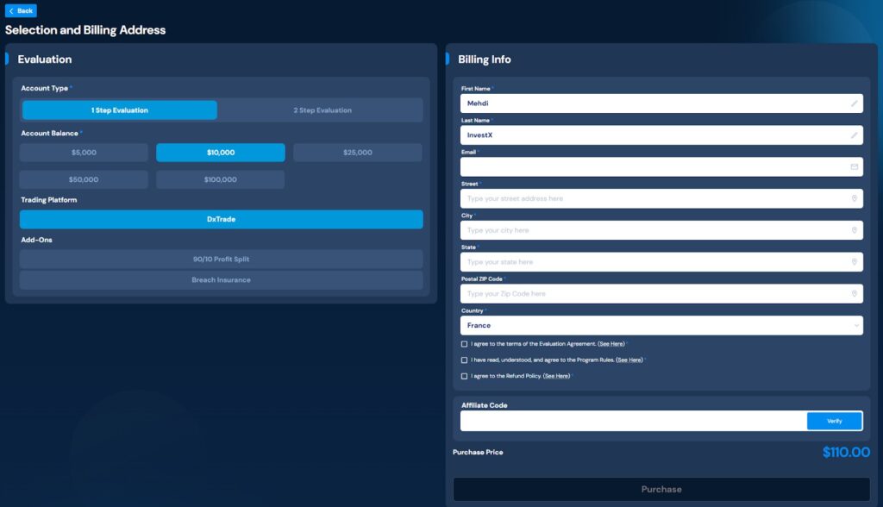Enable the Refund Policy agreement checkbox
This screenshot has height=507, width=883.
tap(465, 376)
